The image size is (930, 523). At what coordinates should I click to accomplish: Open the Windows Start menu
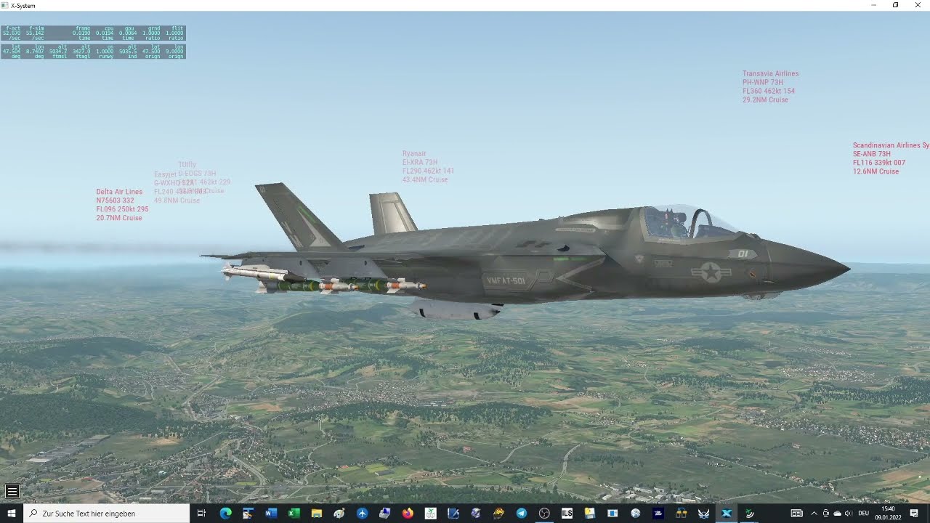tap(12, 513)
